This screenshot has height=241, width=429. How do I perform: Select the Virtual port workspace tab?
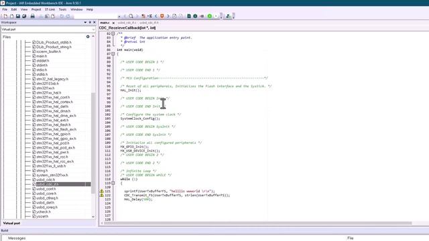click(x=11, y=223)
